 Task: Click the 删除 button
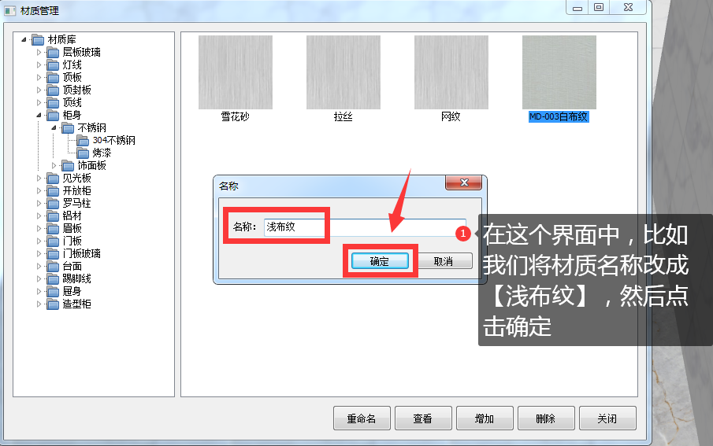546,418
